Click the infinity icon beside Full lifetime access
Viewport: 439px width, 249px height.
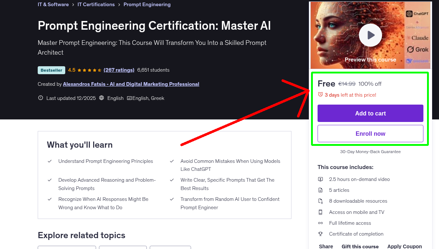tap(320, 223)
